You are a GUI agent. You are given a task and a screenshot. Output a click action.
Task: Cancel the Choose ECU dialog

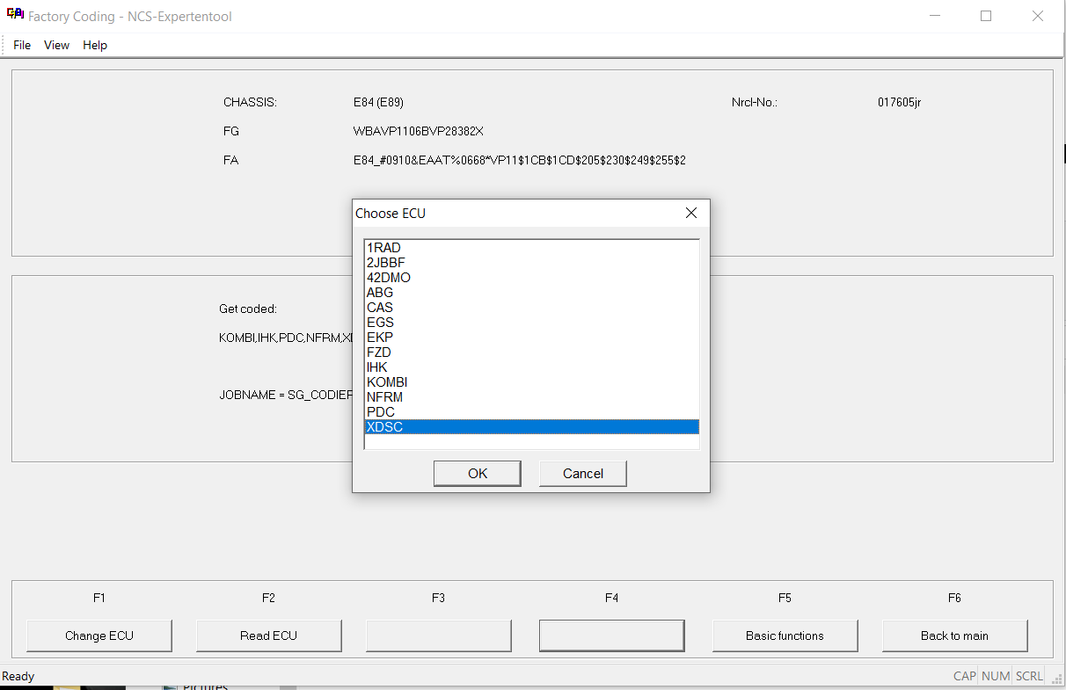(x=583, y=474)
